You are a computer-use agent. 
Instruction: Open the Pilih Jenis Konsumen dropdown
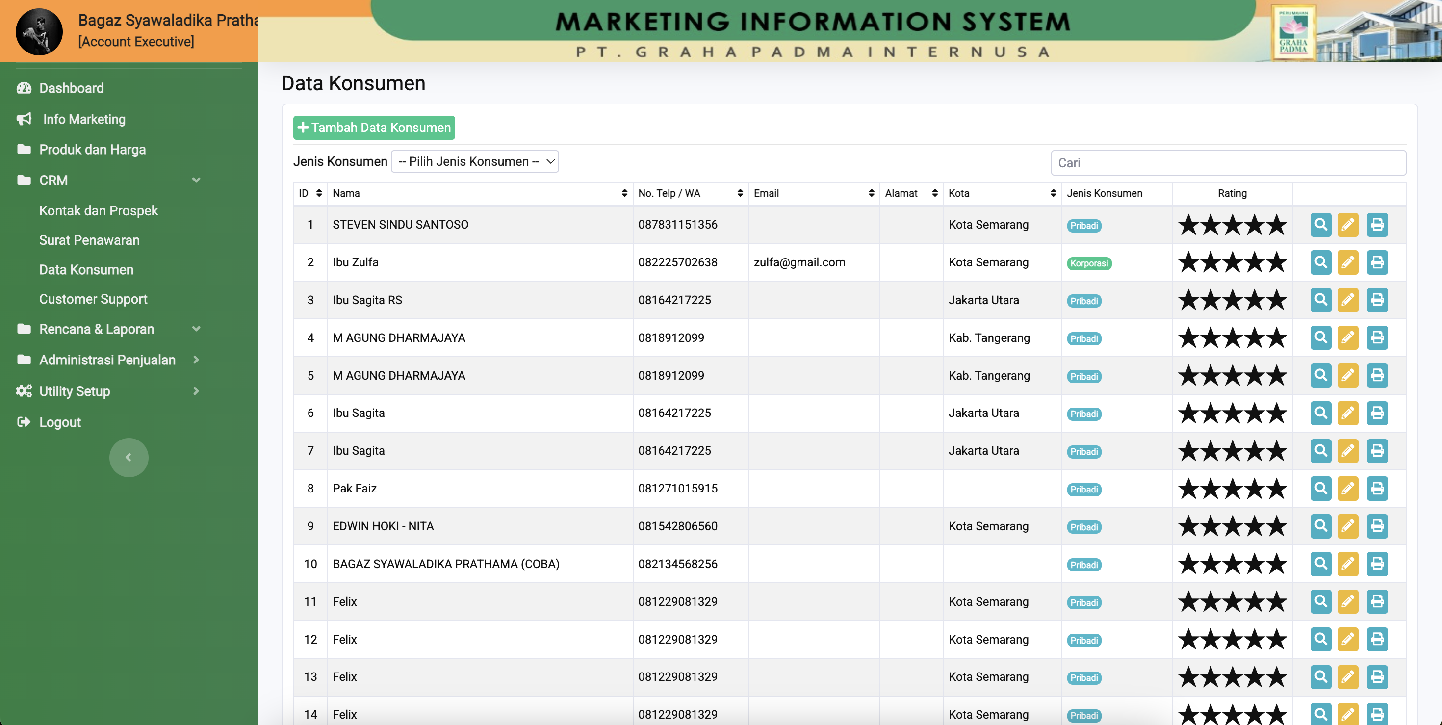pyautogui.click(x=475, y=162)
